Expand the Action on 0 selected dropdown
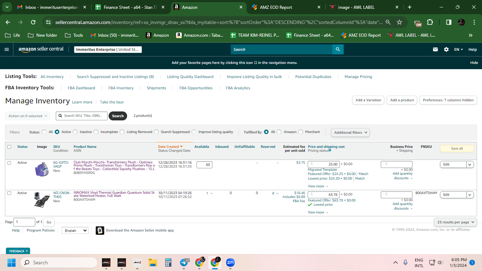 27,116
